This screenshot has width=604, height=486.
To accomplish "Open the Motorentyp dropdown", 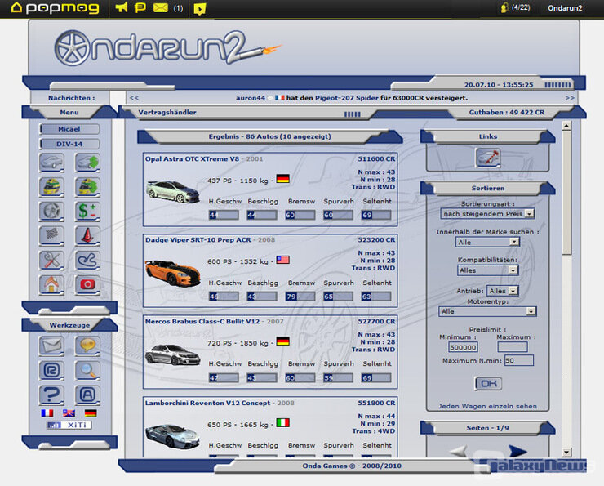I will (x=487, y=311).
